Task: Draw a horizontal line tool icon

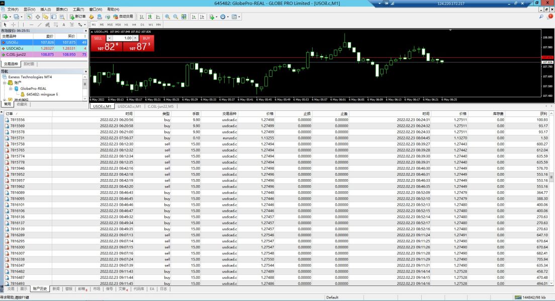Action: (x=31, y=24)
